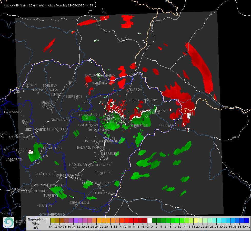
Task: Select the dark blue swatch above the 42 label
Action: tap(247, 220)
